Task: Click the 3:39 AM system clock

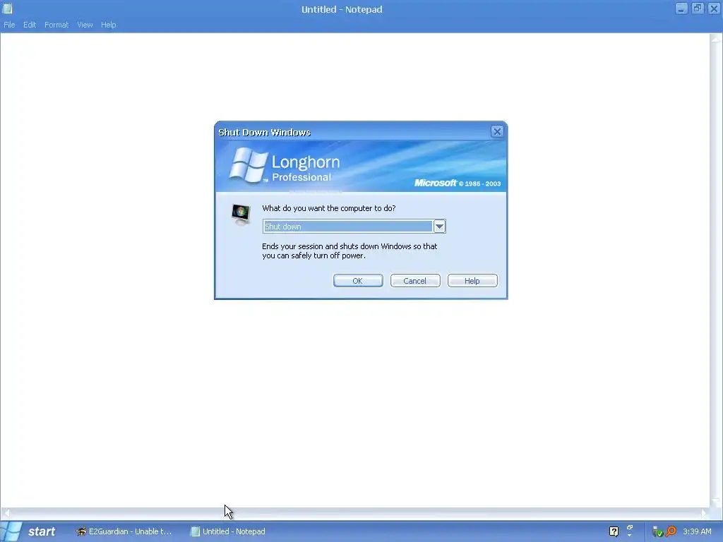Action: click(697, 531)
